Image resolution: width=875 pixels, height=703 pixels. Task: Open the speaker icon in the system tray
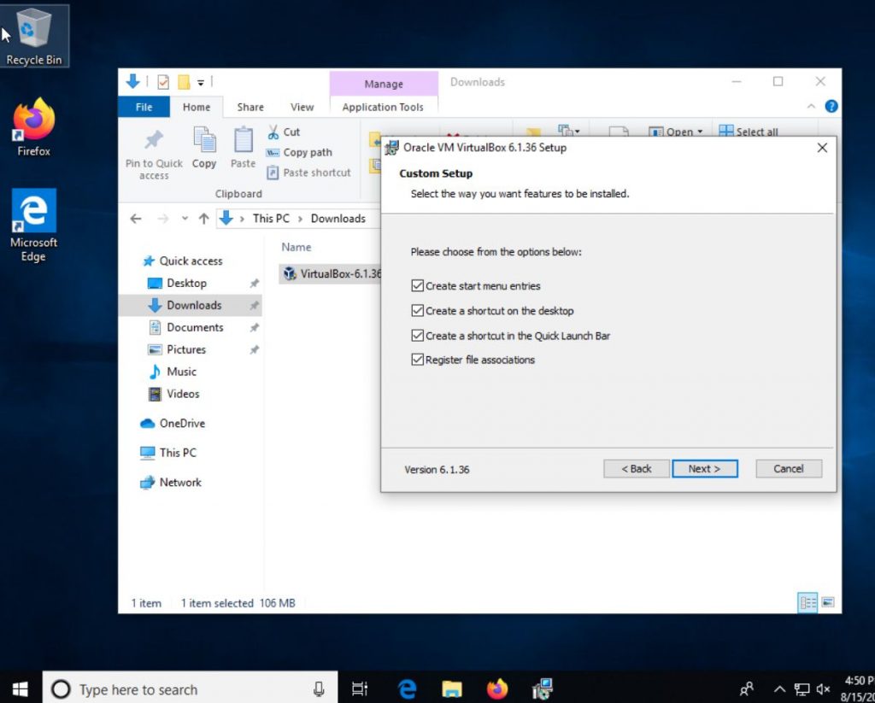point(823,688)
